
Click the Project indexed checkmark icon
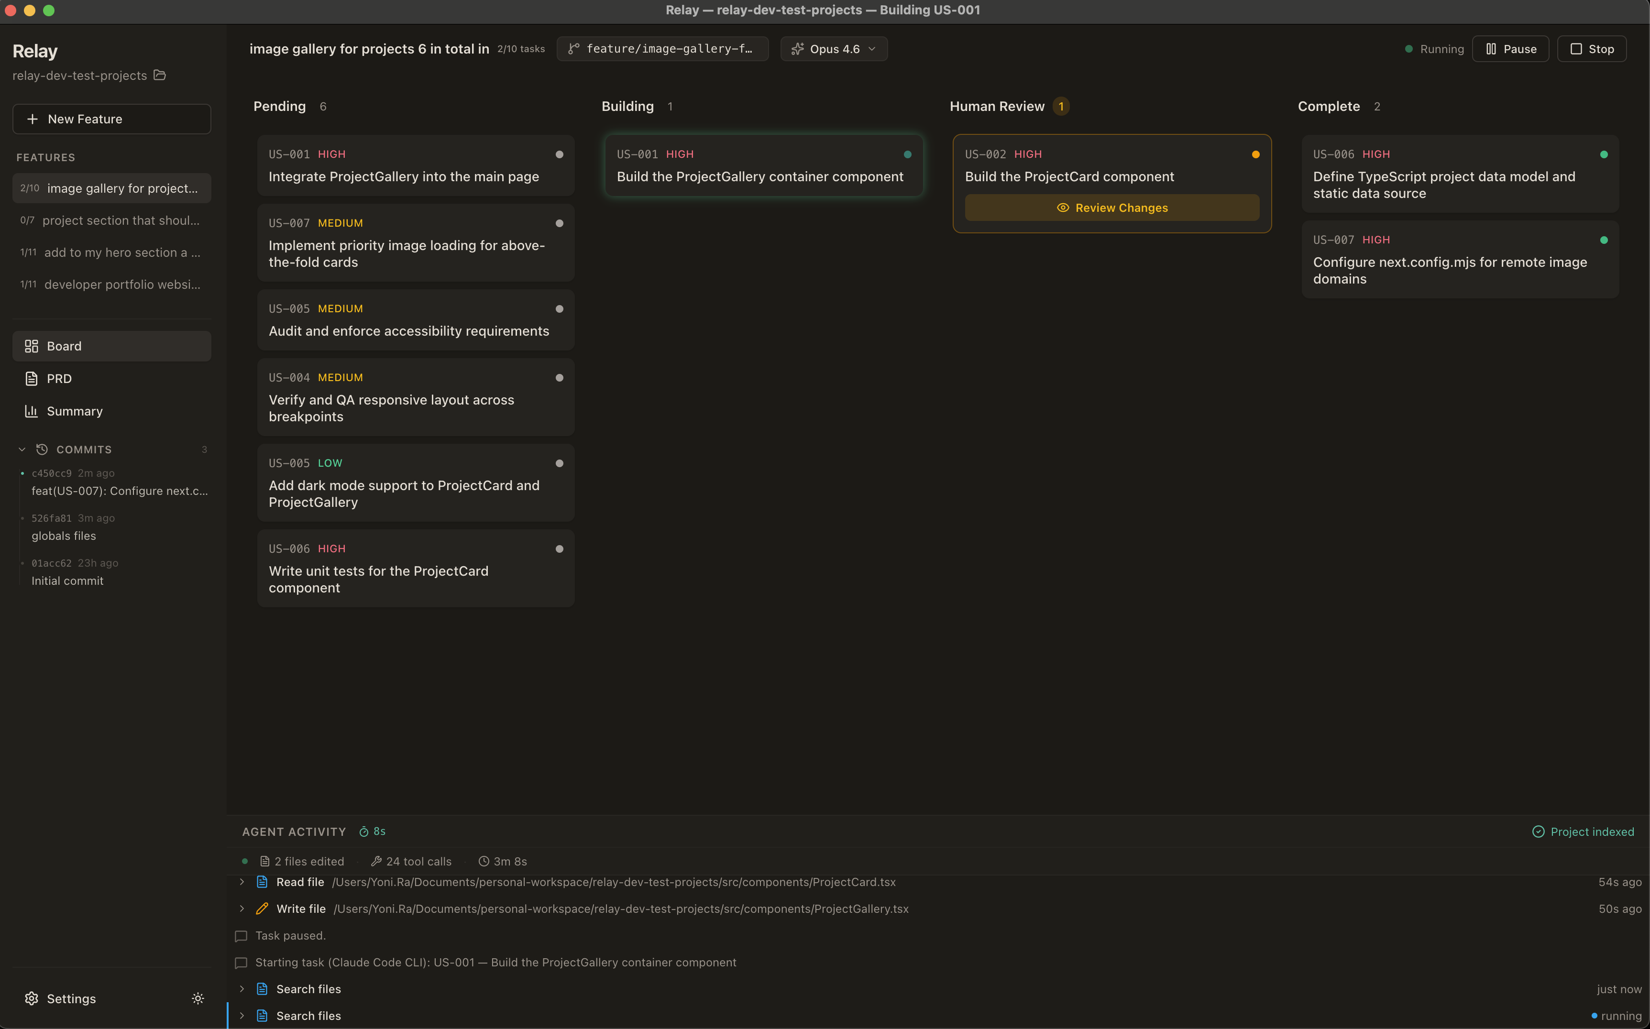click(1538, 832)
